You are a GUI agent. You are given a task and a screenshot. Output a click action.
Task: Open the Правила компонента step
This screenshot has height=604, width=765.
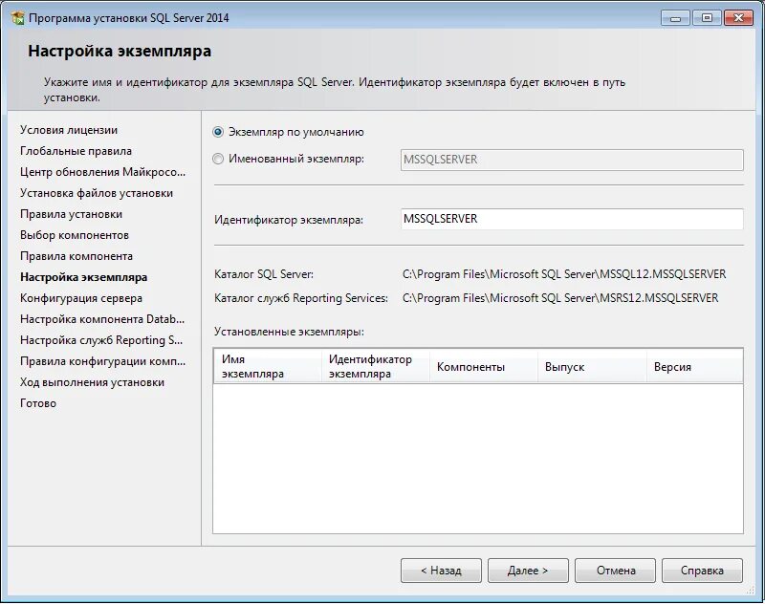click(76, 256)
